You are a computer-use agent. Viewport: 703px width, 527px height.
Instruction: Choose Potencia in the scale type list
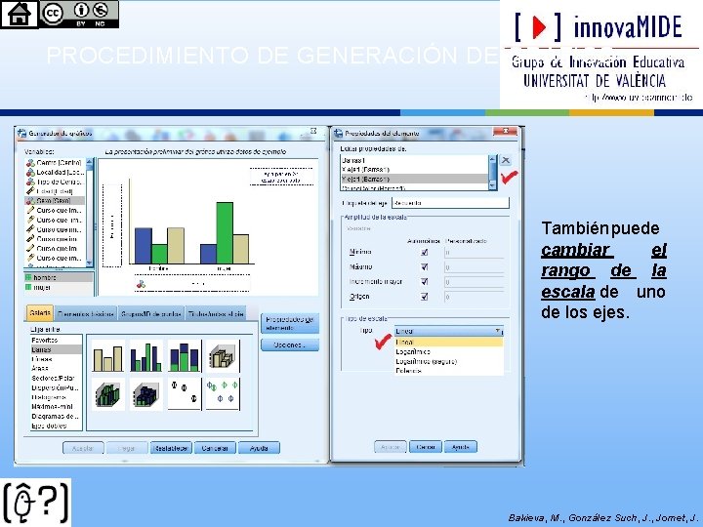(x=449, y=371)
